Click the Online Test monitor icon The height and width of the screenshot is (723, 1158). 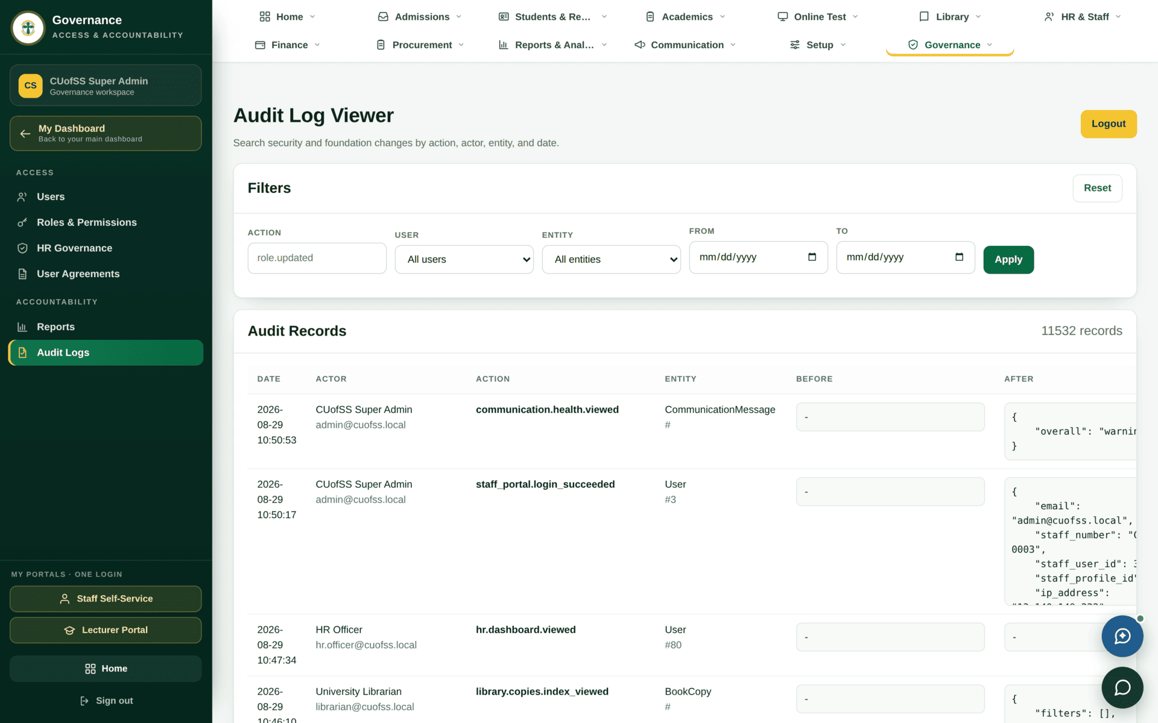point(783,17)
